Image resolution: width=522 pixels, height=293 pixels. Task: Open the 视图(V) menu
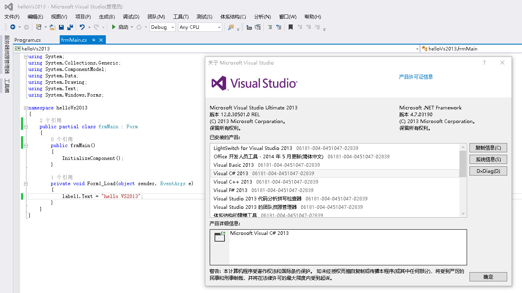pyautogui.click(x=59, y=16)
